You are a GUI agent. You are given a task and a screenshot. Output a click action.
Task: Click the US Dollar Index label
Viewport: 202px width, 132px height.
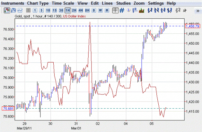tap(74, 16)
